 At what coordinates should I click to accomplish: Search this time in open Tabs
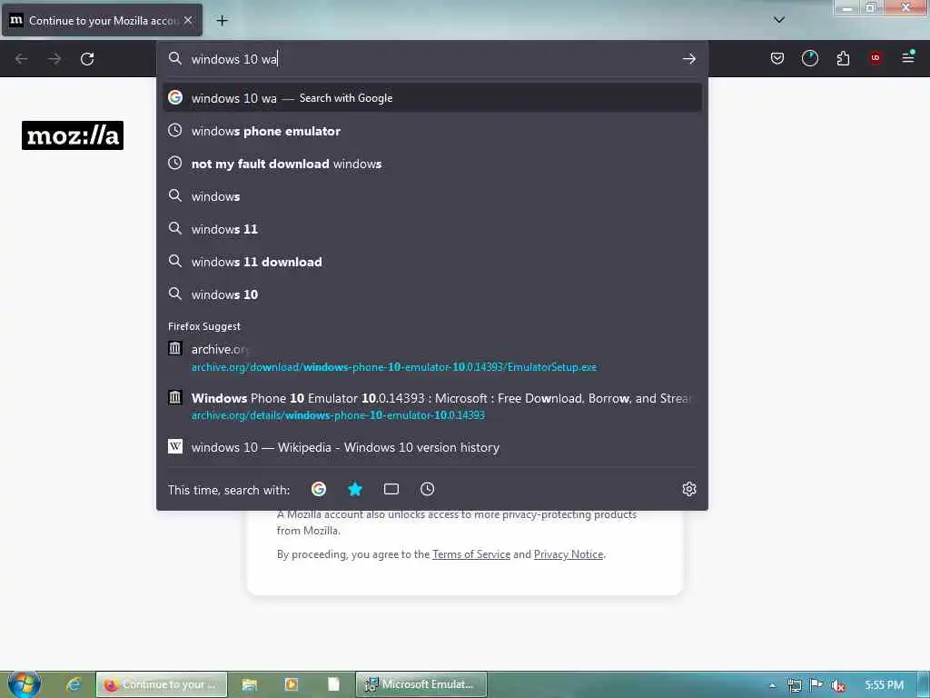tap(391, 489)
